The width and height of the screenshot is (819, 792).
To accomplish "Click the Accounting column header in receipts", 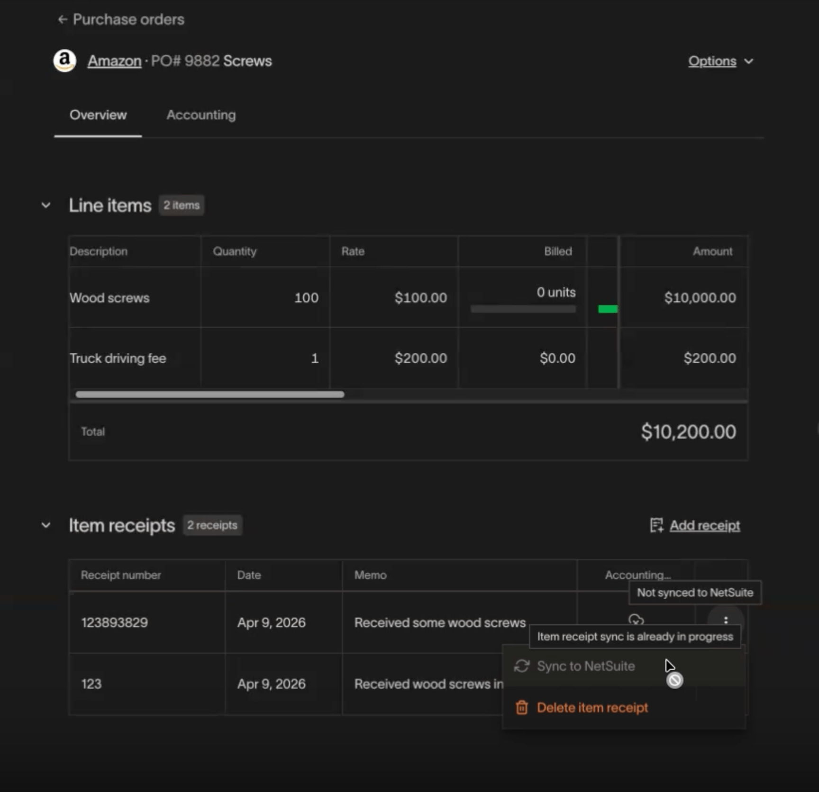I will (x=637, y=575).
